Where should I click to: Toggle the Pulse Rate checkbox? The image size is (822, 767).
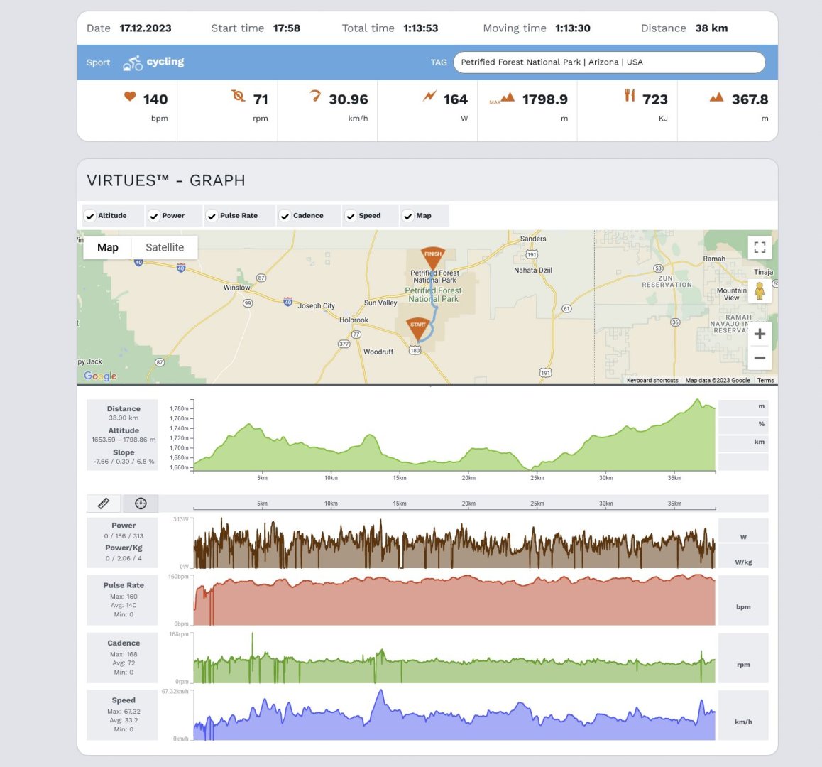click(212, 216)
